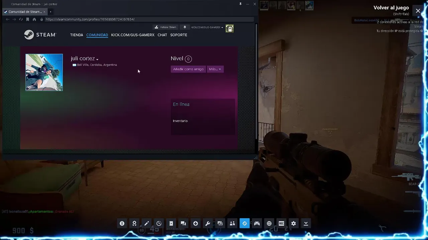Click the browser window vertical scrollbar
This screenshot has width=428, height=240.
point(256,82)
